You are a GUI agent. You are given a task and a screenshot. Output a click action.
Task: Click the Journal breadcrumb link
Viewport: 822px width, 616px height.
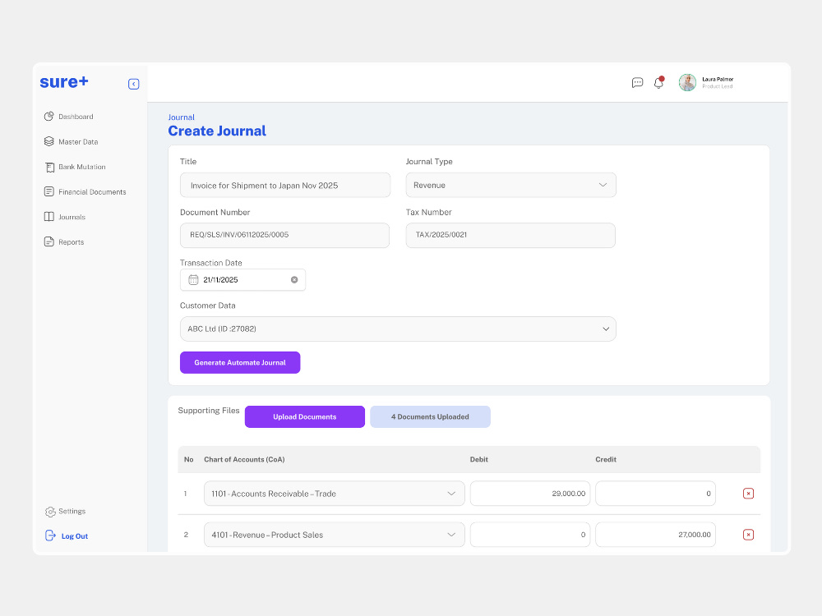point(181,117)
